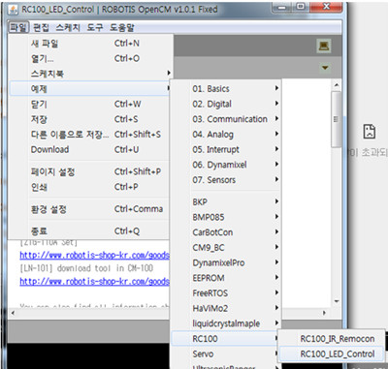Open the serial monitor icon
This screenshot has width=388, height=369.
(324, 46)
